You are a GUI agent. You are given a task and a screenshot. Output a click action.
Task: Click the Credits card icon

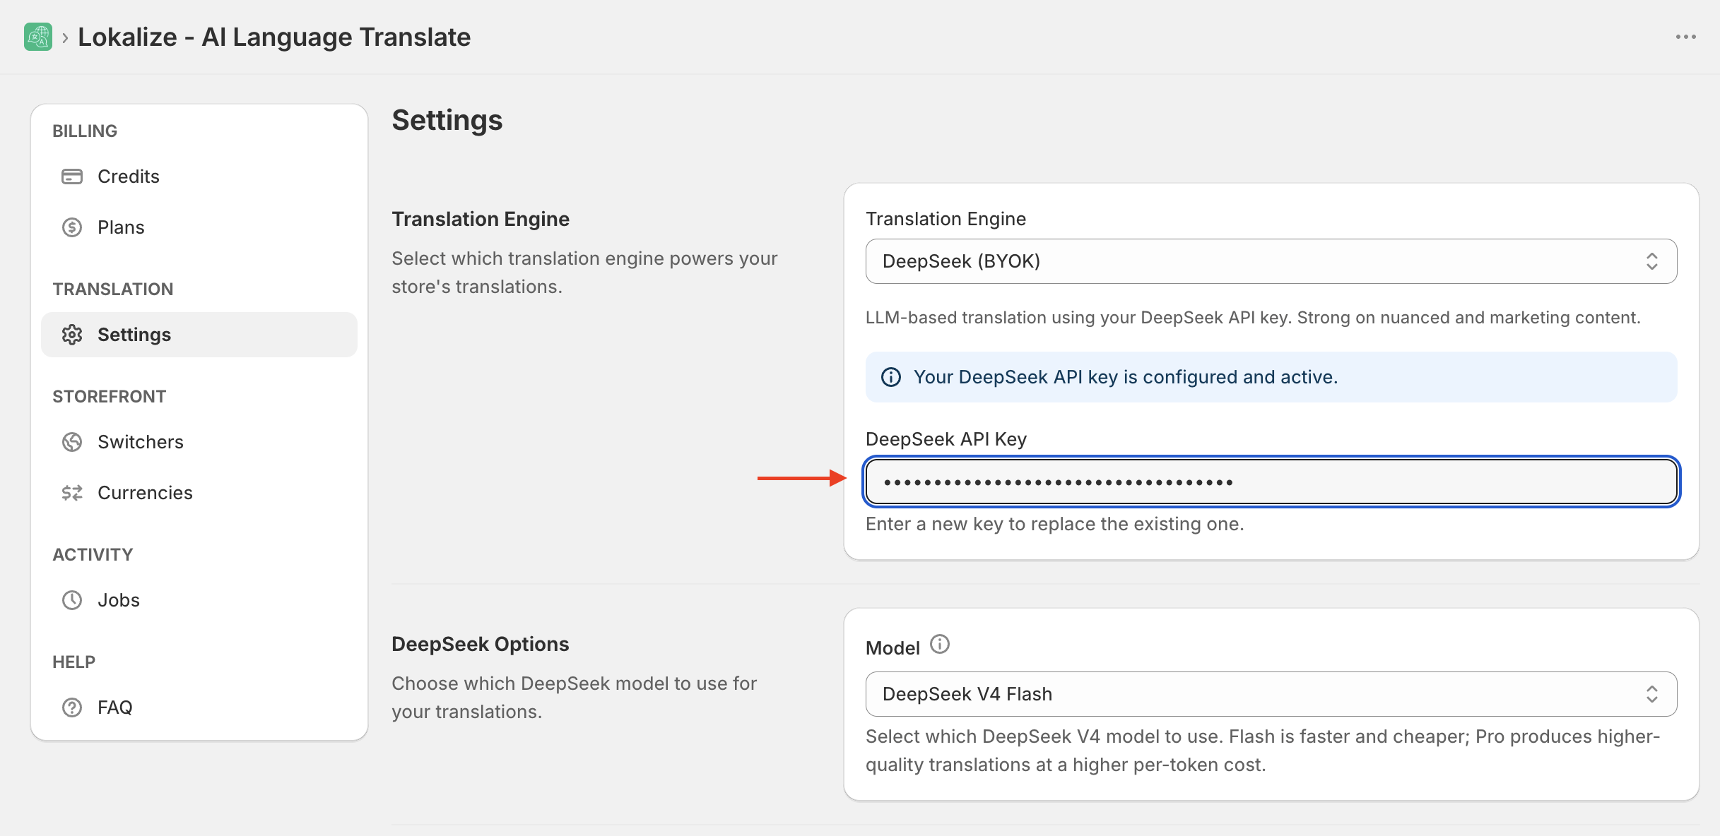(72, 177)
